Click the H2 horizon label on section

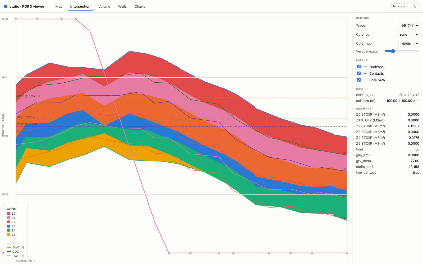point(344,169)
